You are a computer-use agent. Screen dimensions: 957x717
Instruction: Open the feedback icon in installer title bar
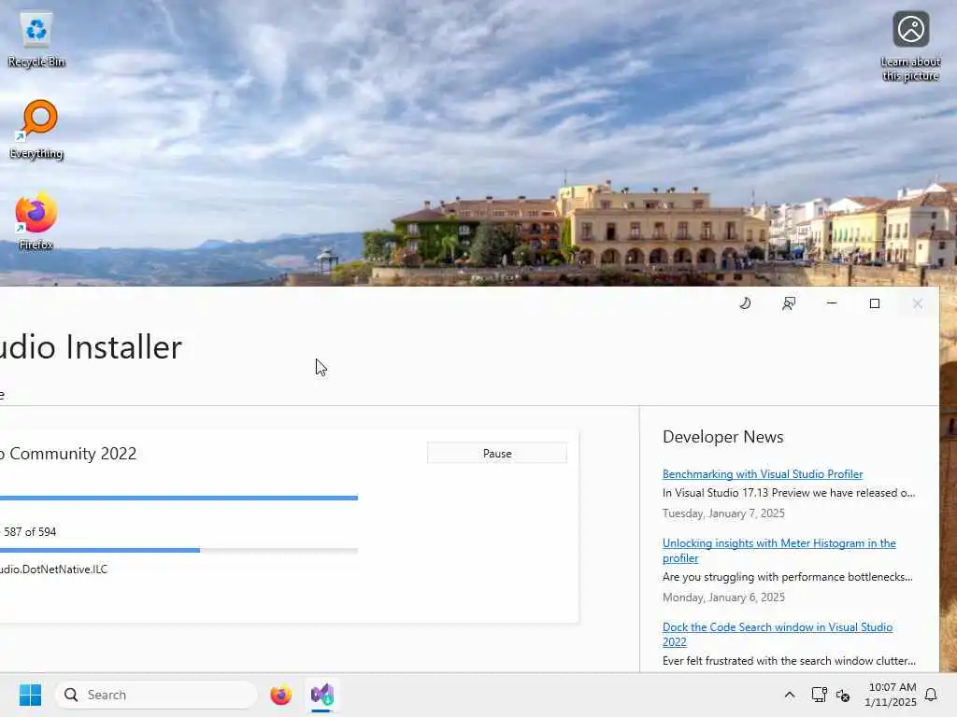(789, 303)
